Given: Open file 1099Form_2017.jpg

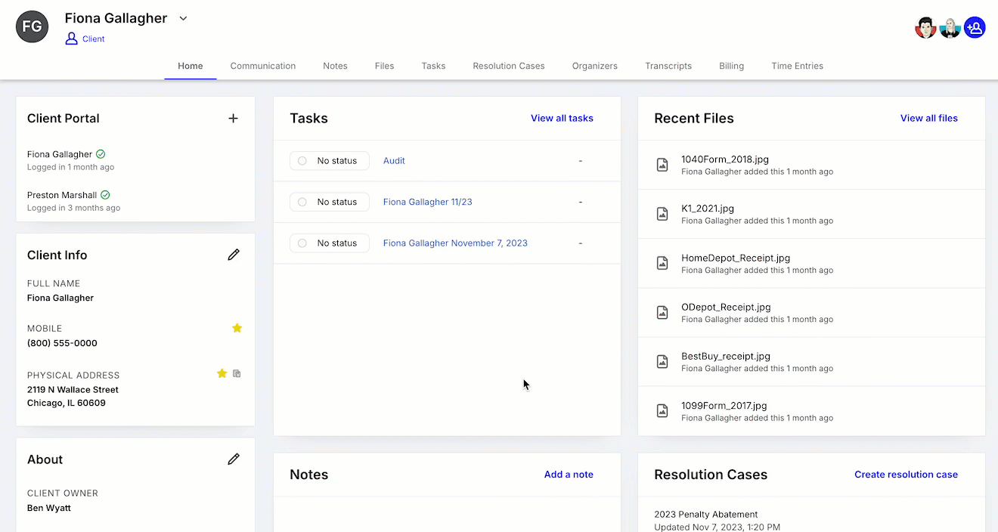Looking at the screenshot, I should pyautogui.click(x=724, y=406).
